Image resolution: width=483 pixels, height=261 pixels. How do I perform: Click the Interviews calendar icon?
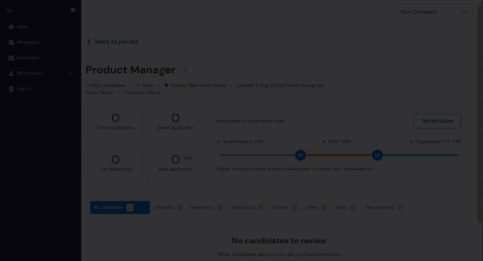point(11,58)
